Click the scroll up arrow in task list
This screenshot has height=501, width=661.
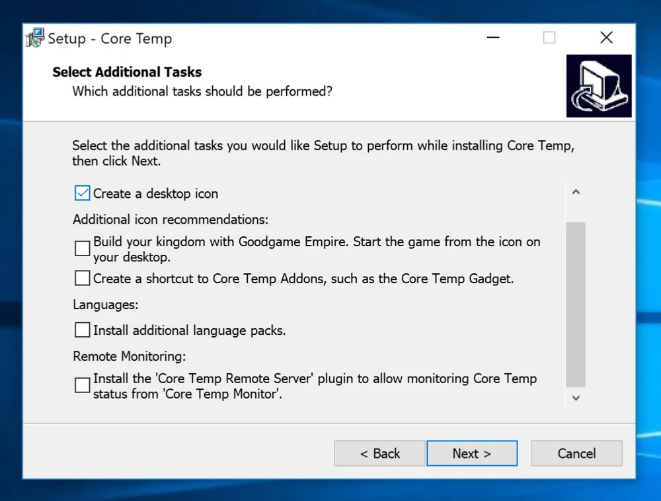click(576, 193)
